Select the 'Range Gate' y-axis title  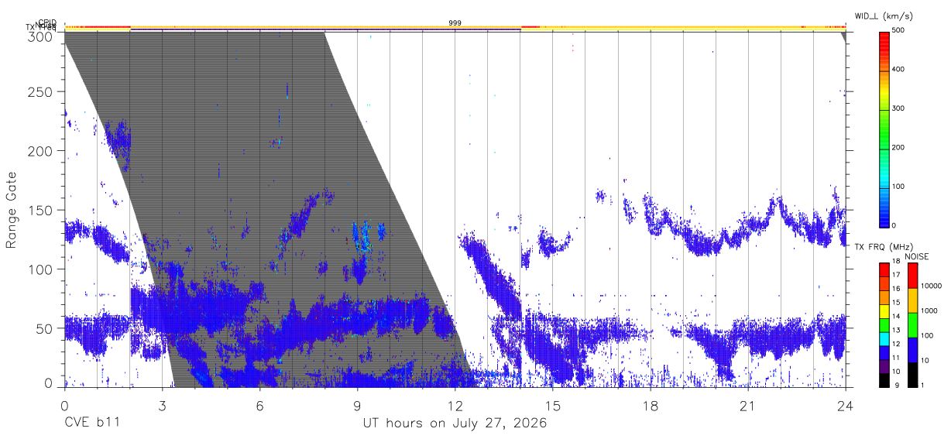pyautogui.click(x=12, y=210)
